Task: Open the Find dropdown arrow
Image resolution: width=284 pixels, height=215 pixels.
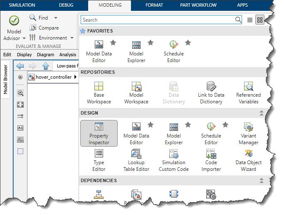Action: pyautogui.click(x=56, y=18)
